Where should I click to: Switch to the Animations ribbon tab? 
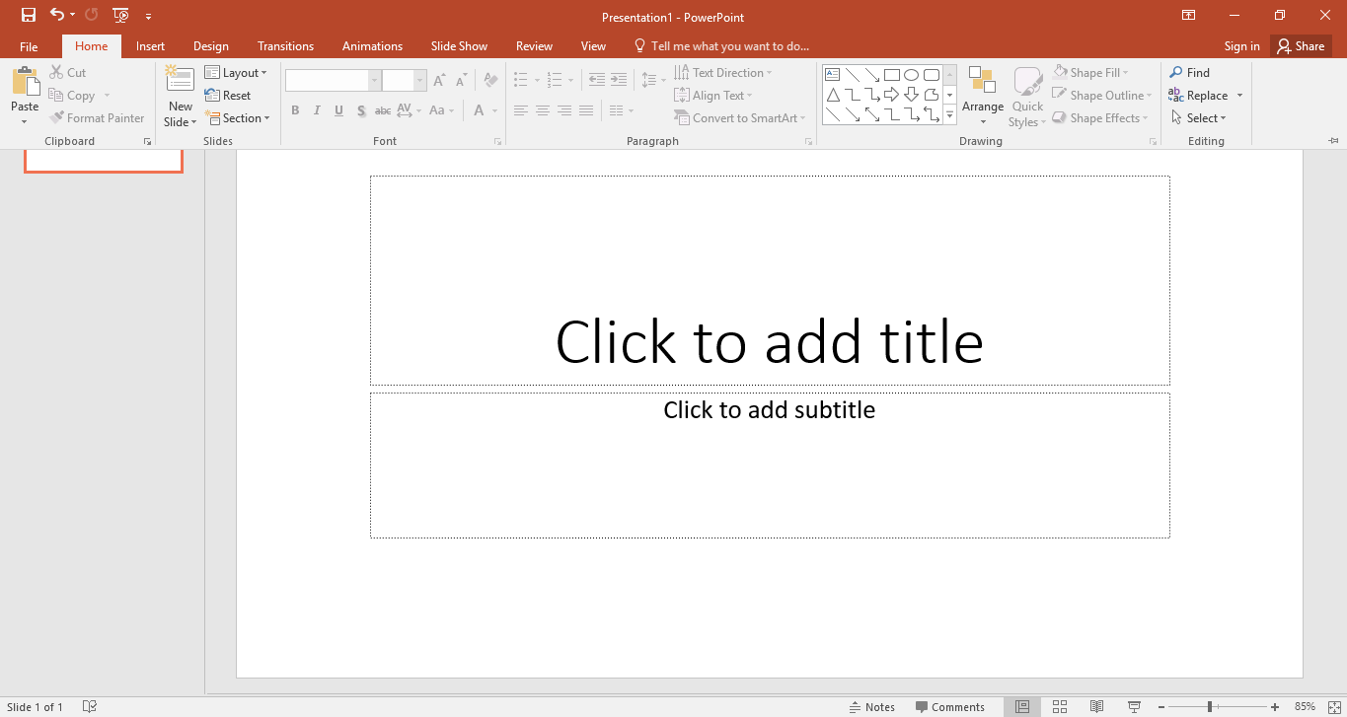coord(371,45)
